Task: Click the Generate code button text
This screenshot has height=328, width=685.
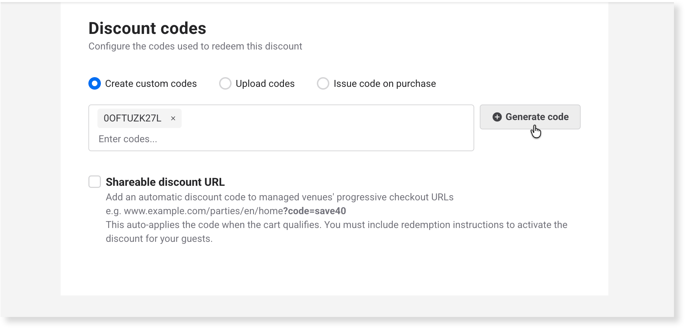Action: (537, 117)
